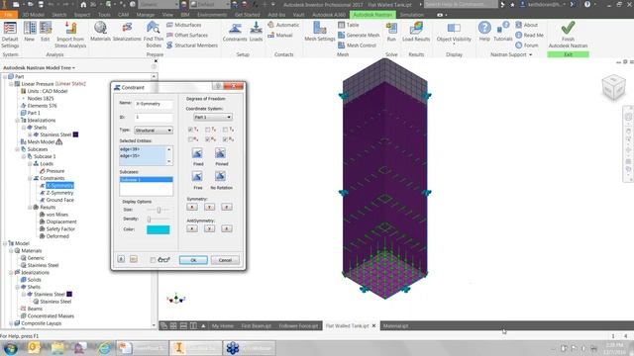The image size is (634, 356).
Task: Open the Constraints tool in the ribbon
Action: pos(235,32)
